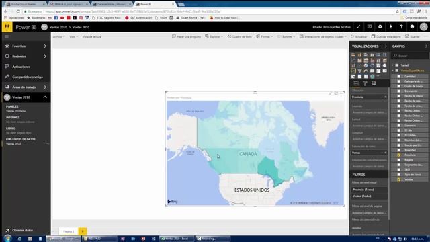Open the Fields well tab icon
The height and width of the screenshot is (242, 430).
tap(356, 83)
